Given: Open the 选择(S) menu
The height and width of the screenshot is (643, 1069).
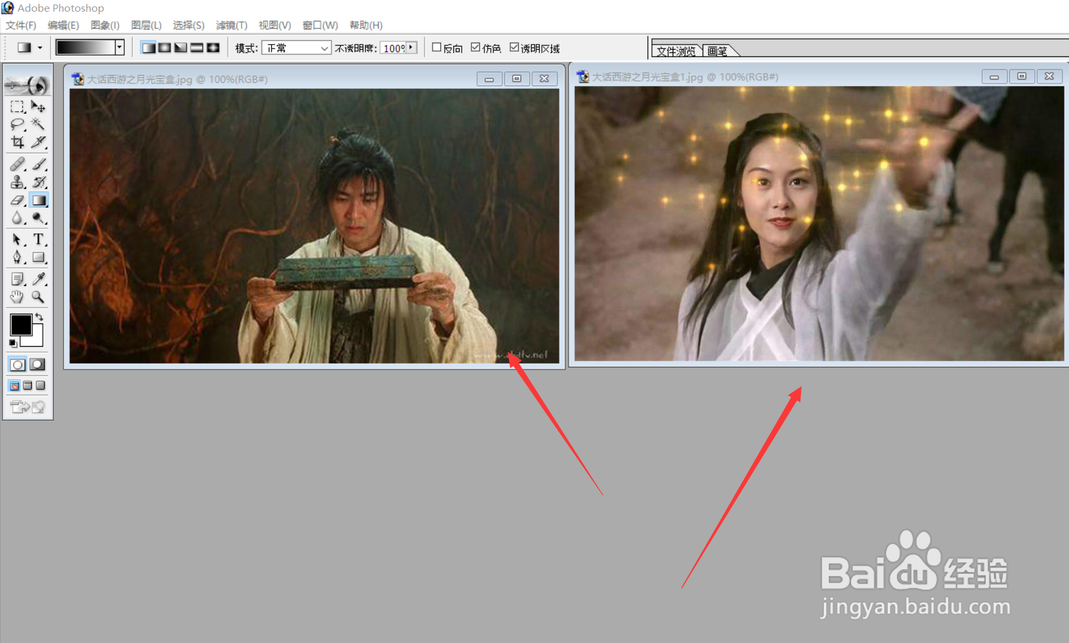Looking at the screenshot, I should (188, 25).
